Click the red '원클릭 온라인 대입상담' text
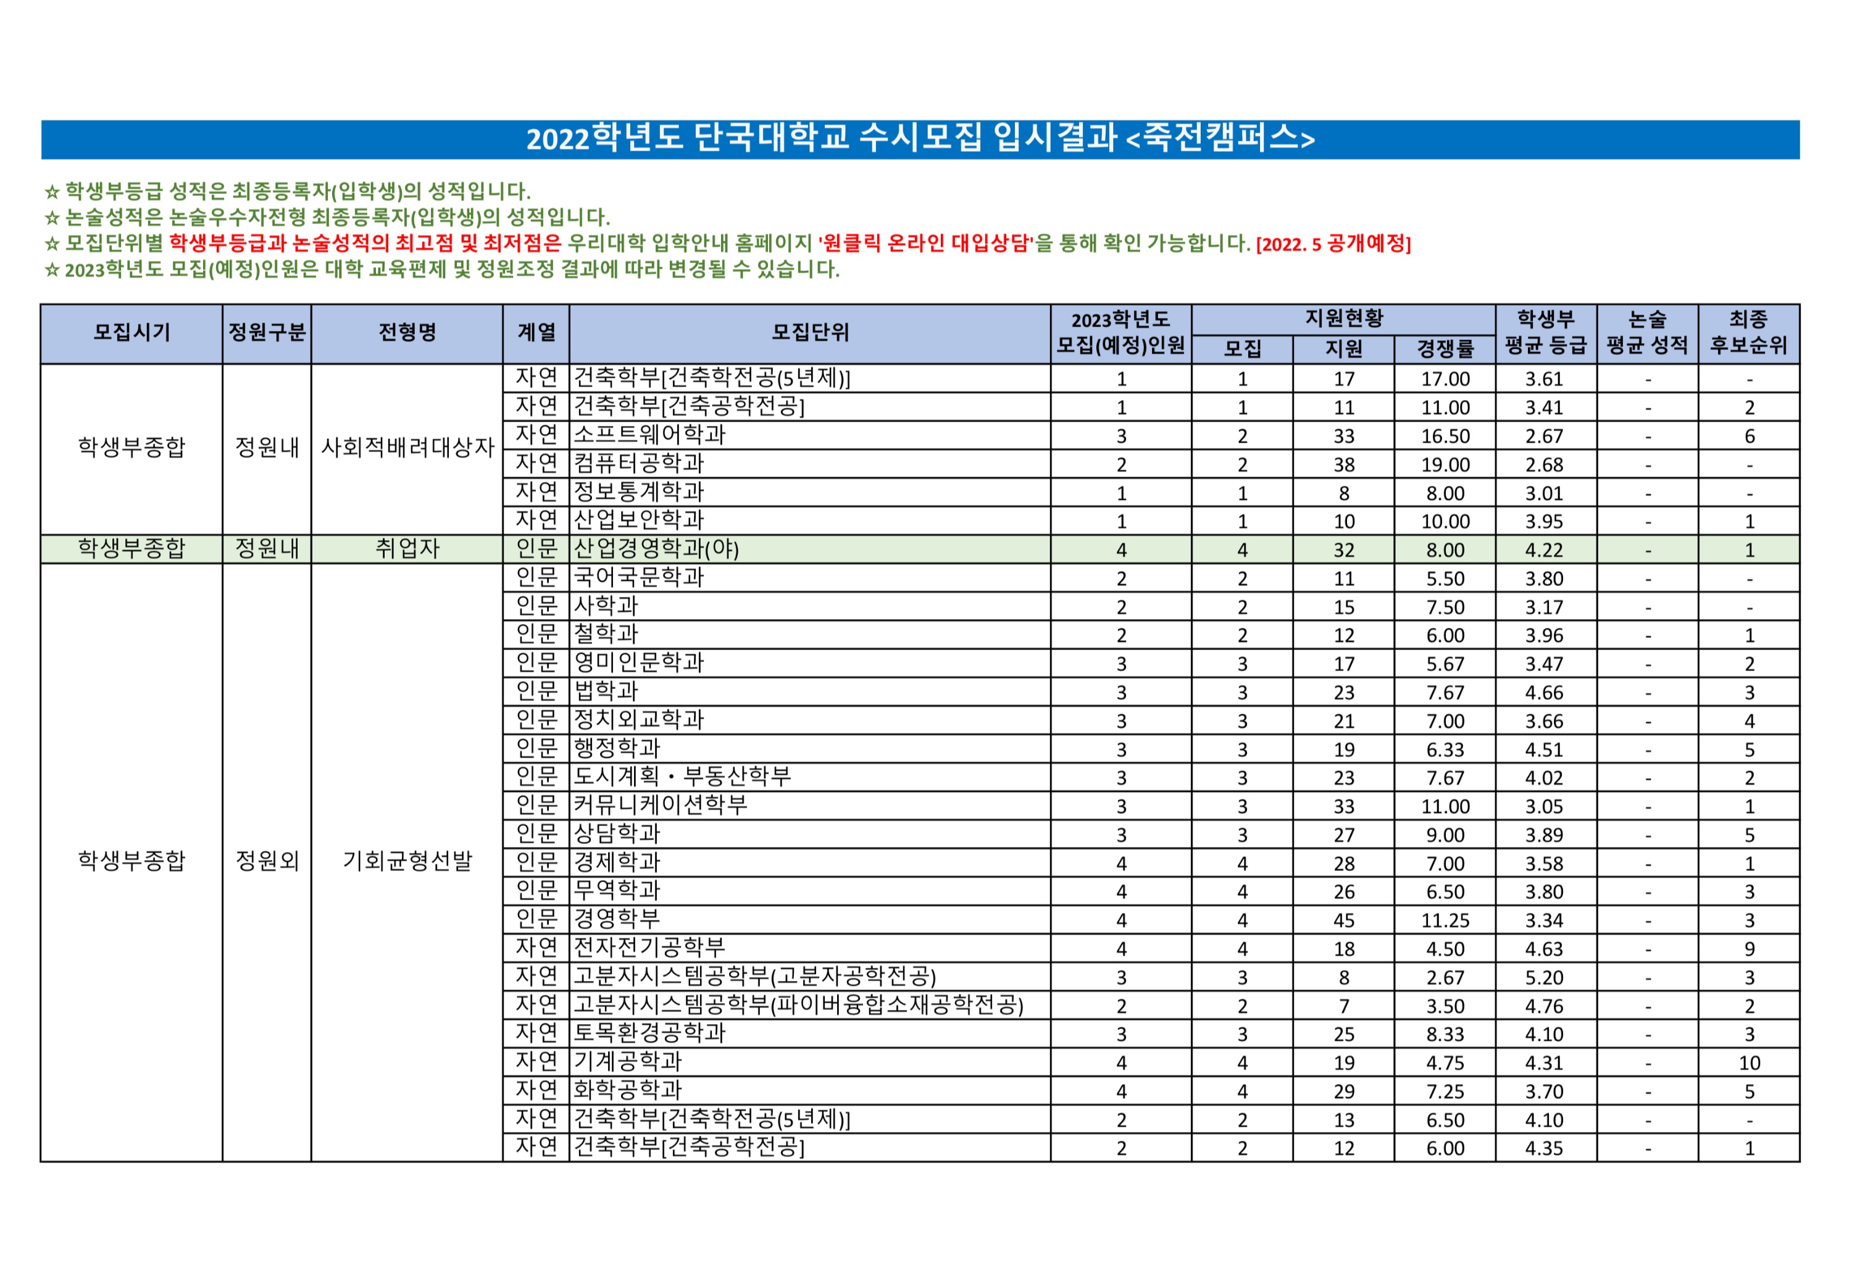This screenshot has width=1852, height=1276. pyautogui.click(x=925, y=243)
